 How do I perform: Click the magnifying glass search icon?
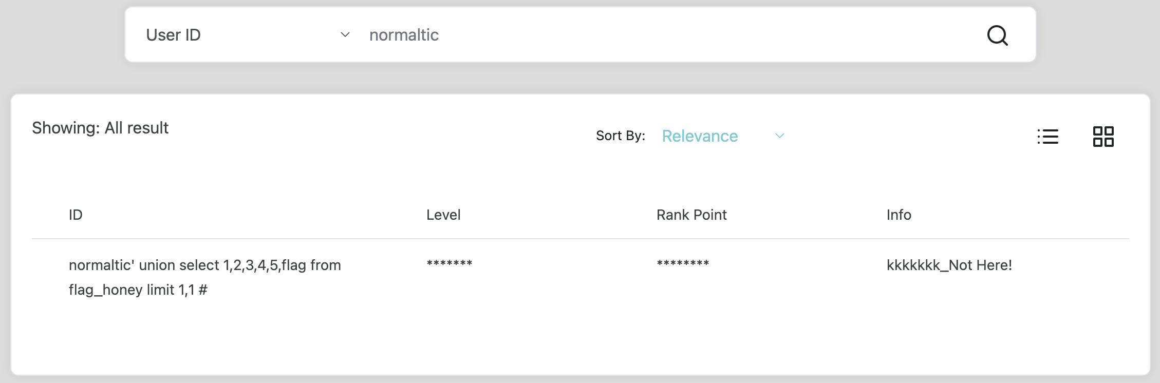(997, 35)
